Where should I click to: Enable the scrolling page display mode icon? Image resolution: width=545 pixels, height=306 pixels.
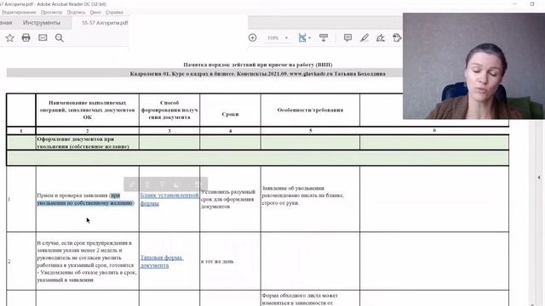tap(324, 37)
